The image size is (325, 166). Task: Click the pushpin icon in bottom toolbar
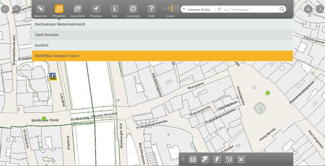[x=217, y=159]
